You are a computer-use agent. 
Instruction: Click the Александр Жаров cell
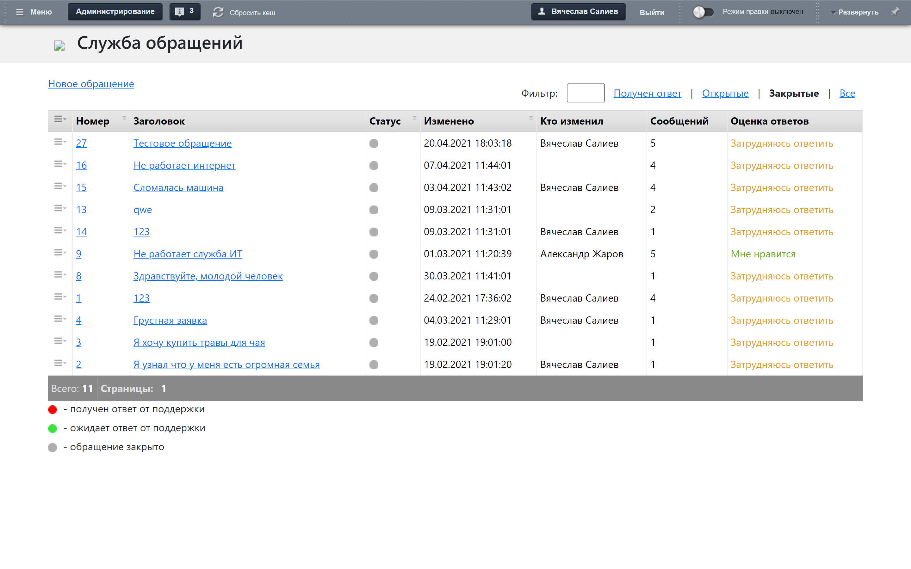point(582,254)
